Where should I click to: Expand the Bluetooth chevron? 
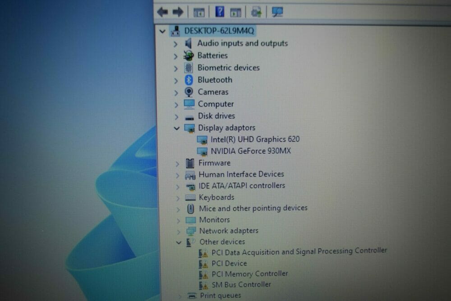(176, 81)
